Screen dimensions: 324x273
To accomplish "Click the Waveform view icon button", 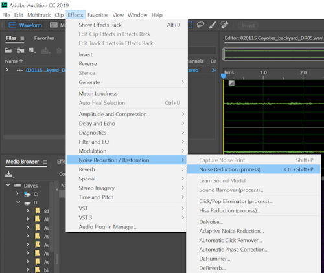I will pos(12,25).
